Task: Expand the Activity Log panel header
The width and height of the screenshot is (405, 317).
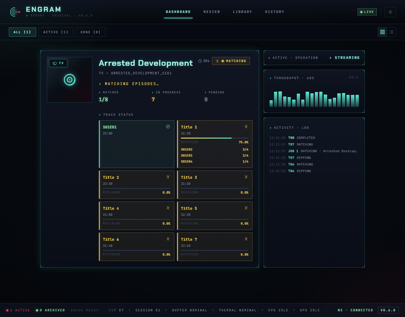Action: click(x=289, y=128)
